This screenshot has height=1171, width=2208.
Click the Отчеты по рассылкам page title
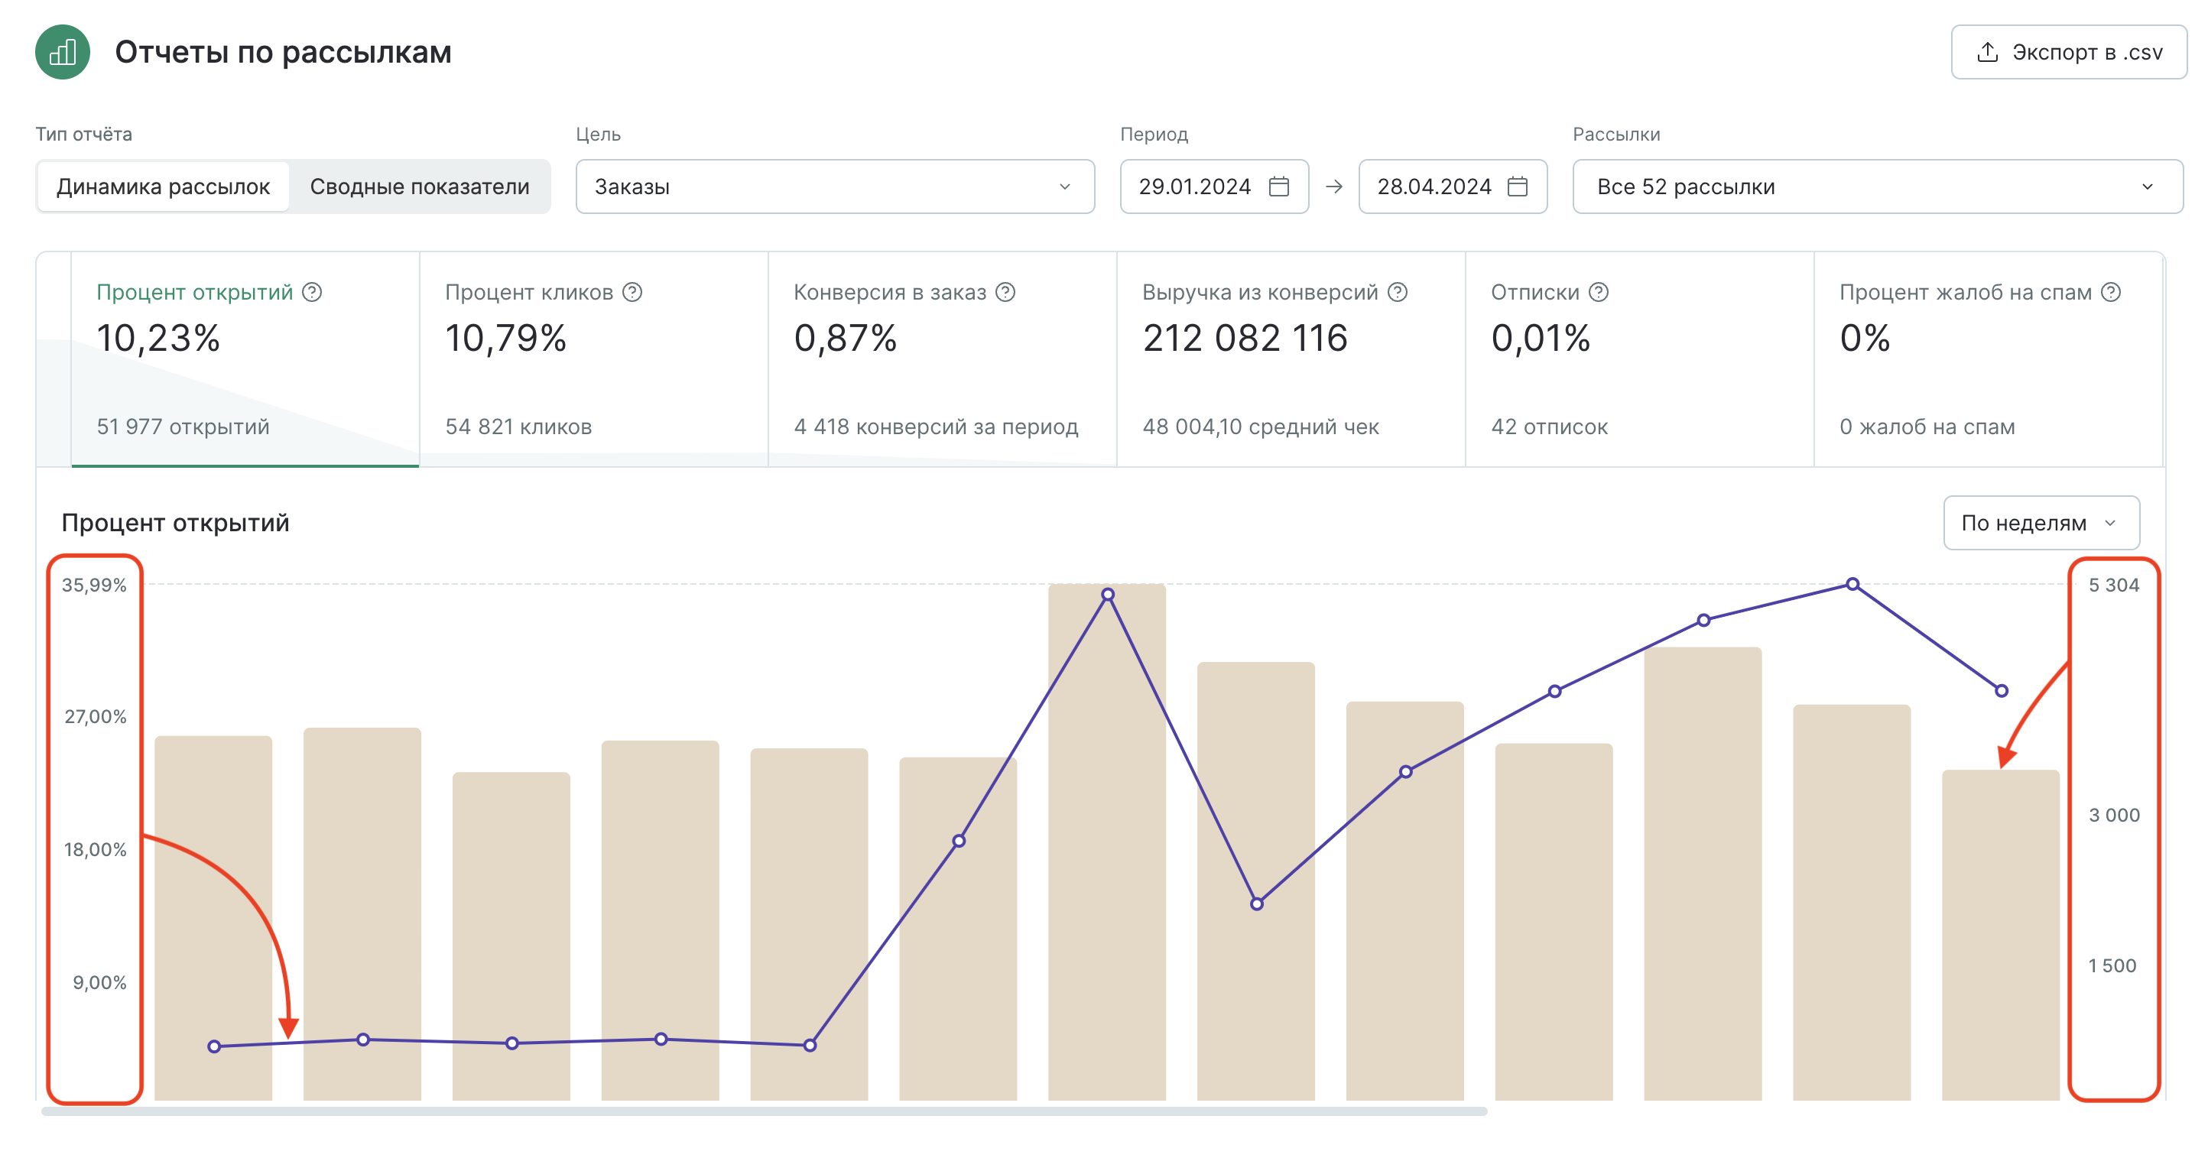point(283,52)
